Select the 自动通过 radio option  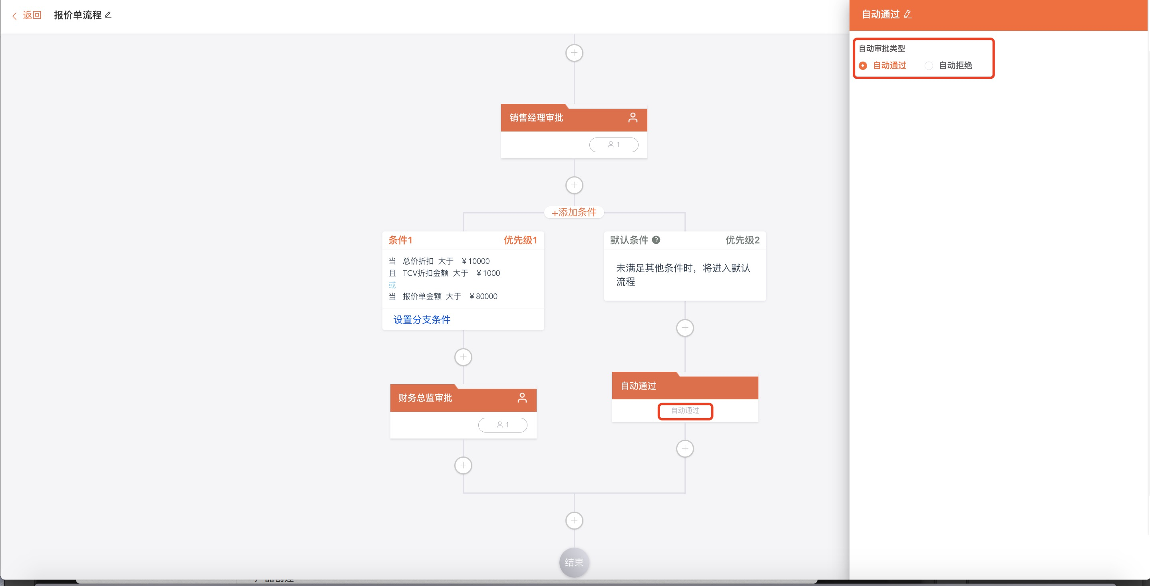coord(863,66)
